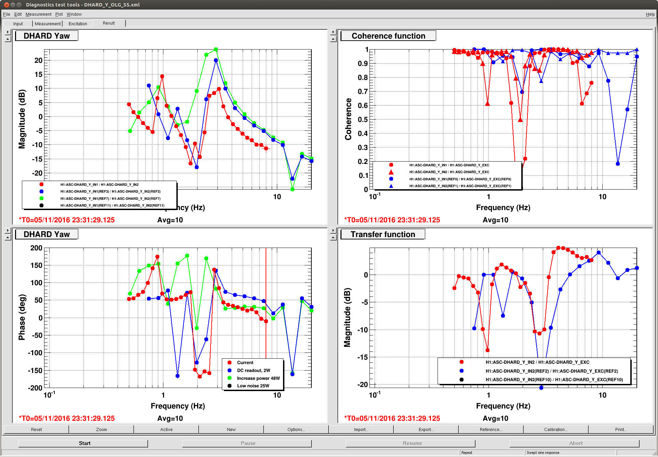Click legend entry H1:ASC-DHARD_Y_IN1(REF11) / IN2(REF11)
Image resolution: width=658 pixels, height=457 pixels.
click(112, 206)
